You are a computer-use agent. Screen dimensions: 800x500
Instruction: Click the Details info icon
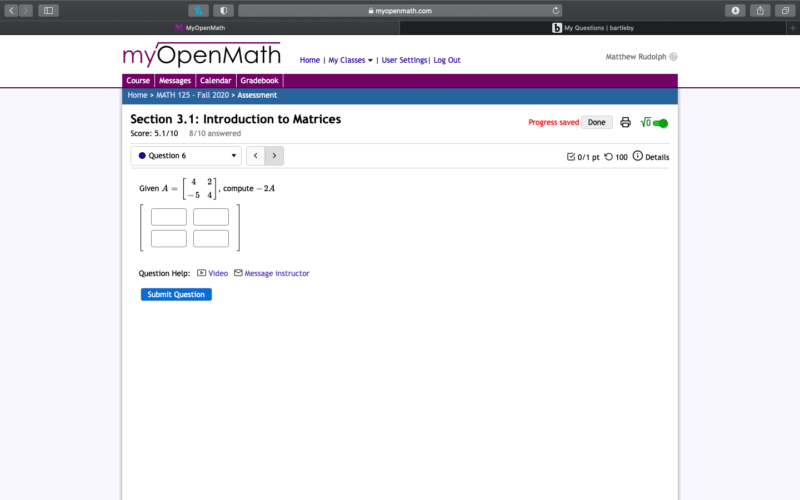pos(637,156)
